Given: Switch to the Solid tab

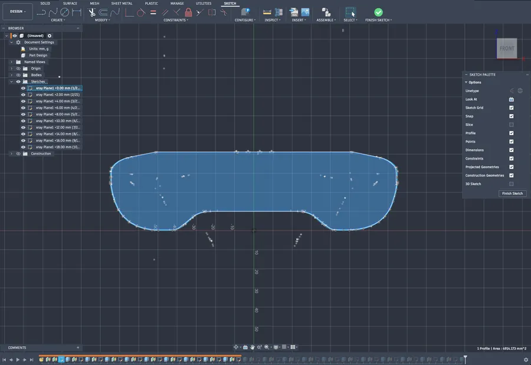Looking at the screenshot, I should pyautogui.click(x=45, y=4).
